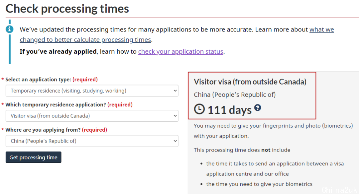359x194 pixels.
Task: Click the Get processing time button
Action: pyautogui.click(x=34, y=157)
